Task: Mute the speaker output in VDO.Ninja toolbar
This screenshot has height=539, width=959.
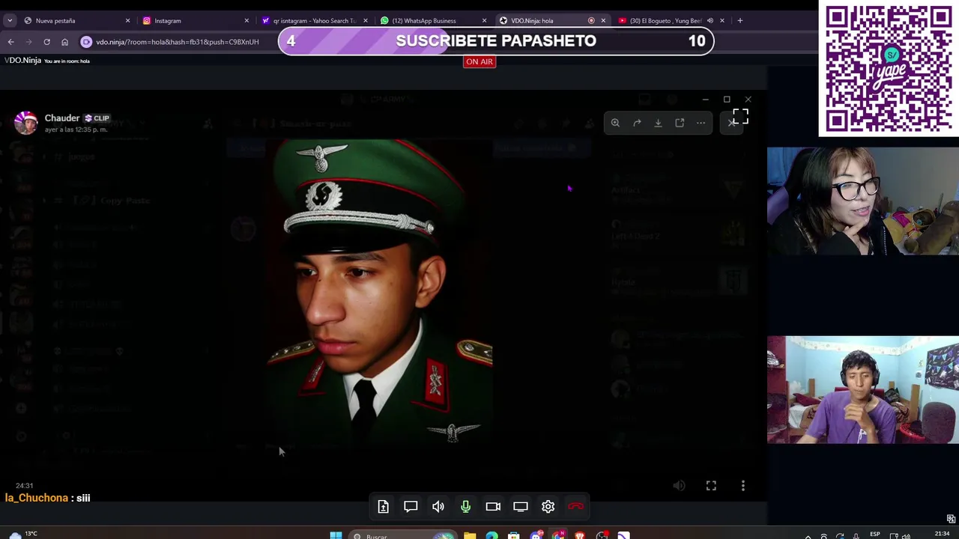Action: (438, 507)
